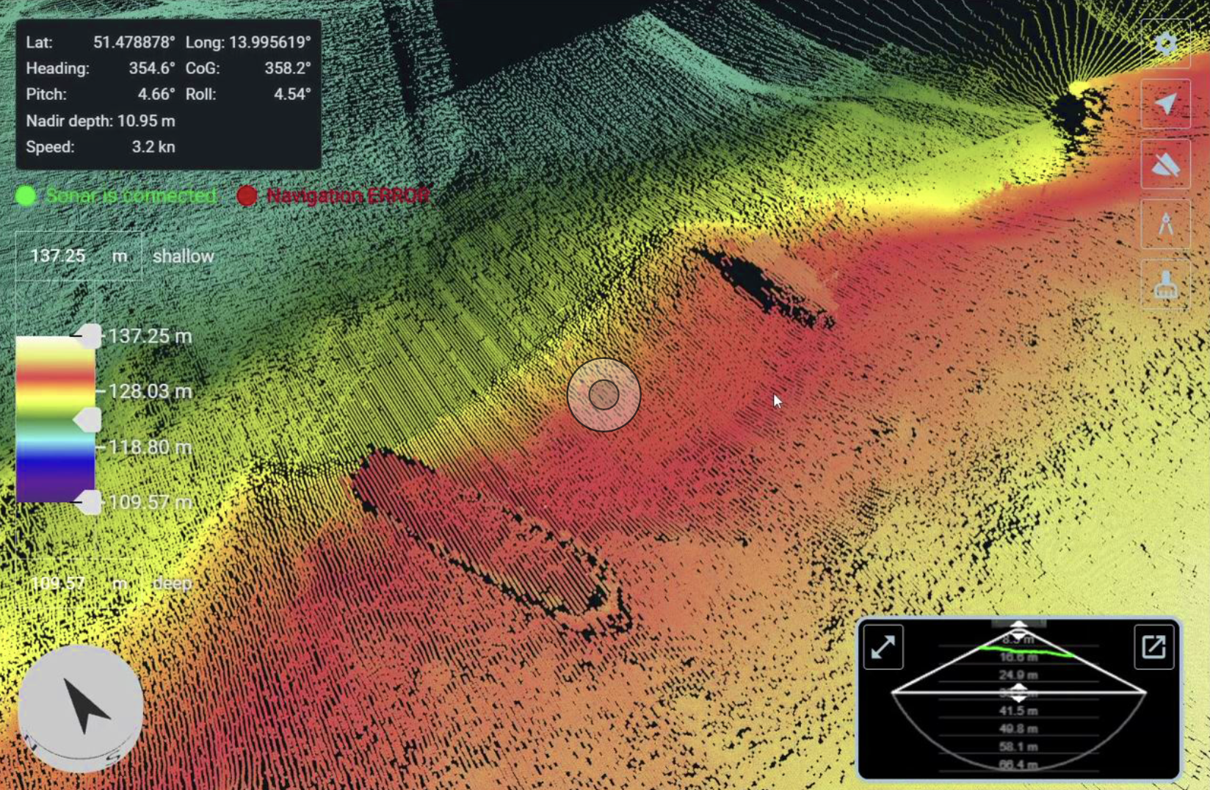Screen dimensions: 1210x790
Task: Click the compass rose orientation widget
Action: pos(81,708)
